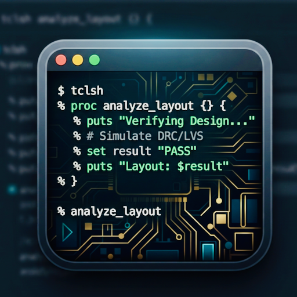Image resolution: width=297 pixels, height=297 pixels.
Task: Click 'analyze_layout' in the proc definition
Action: click(148, 106)
